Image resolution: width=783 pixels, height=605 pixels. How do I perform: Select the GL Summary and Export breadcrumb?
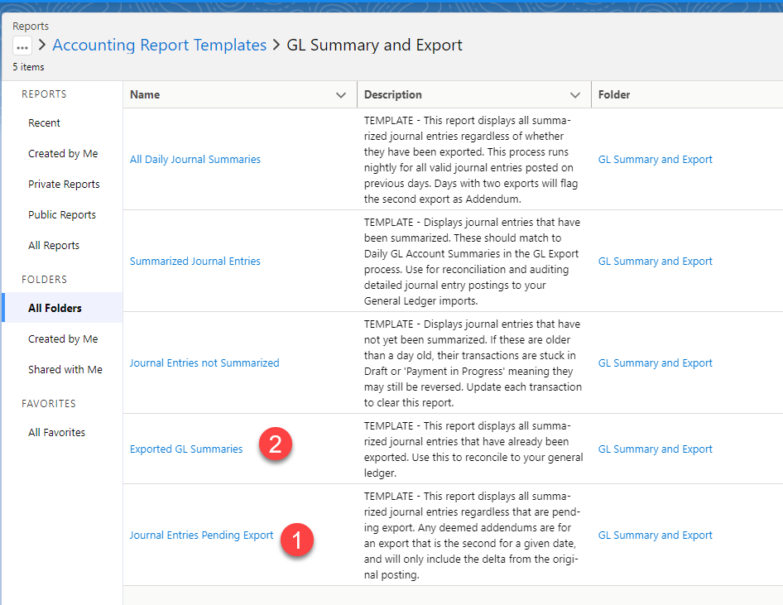tap(374, 46)
